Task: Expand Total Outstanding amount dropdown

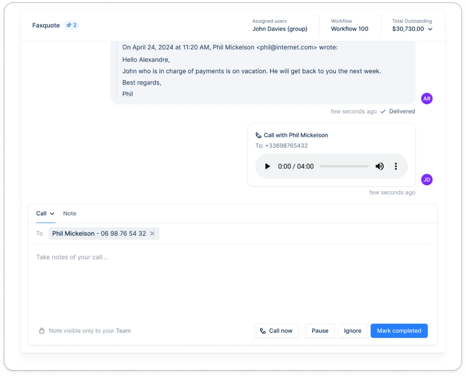Action: pyautogui.click(x=430, y=29)
